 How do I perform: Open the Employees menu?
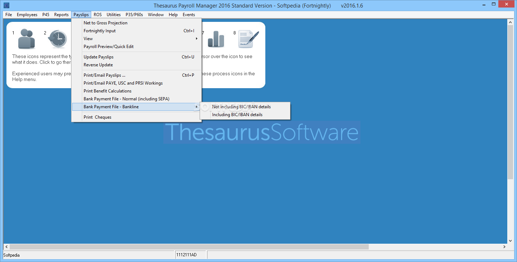[x=27, y=15]
